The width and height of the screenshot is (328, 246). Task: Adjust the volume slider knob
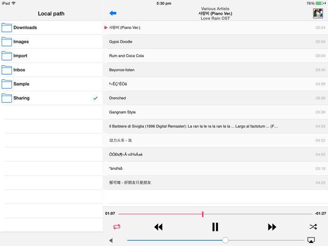225,240
